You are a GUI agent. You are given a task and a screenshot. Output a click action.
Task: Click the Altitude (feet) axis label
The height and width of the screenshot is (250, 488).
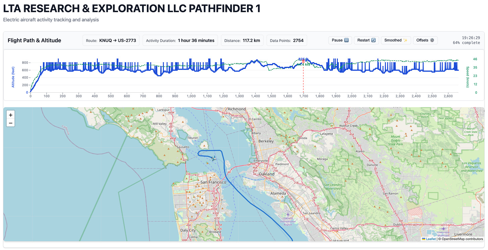pyautogui.click(x=13, y=76)
